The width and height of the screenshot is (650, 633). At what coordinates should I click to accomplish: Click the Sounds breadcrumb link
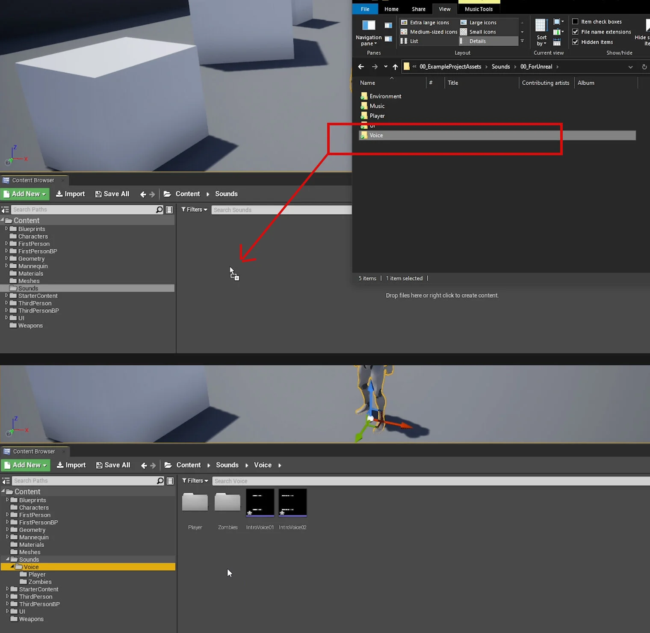226,194
